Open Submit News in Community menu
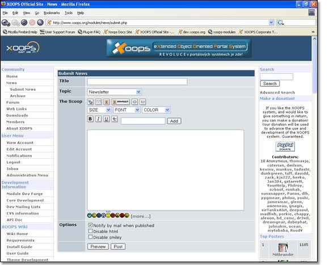This screenshot has width=329, height=265. [x=23, y=90]
